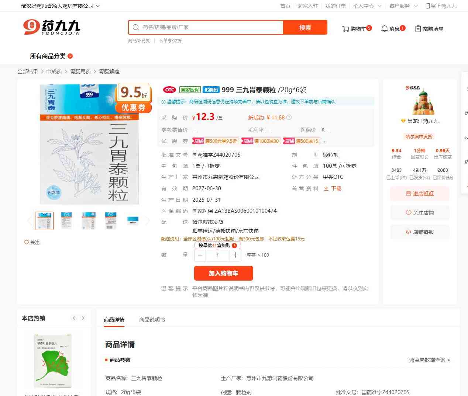Viewport: 468px width, 396px height.
Task: Select the second product thumbnail image
Action: pos(66,221)
